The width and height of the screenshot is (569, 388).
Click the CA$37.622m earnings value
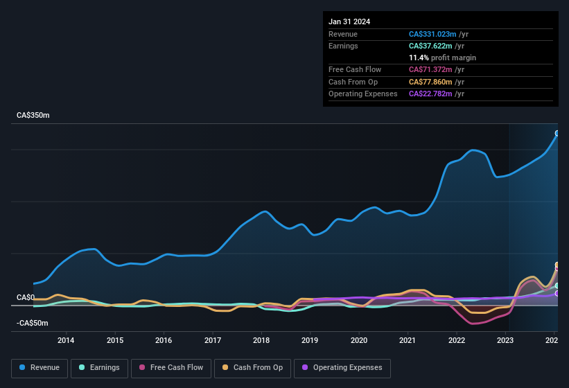coord(430,46)
